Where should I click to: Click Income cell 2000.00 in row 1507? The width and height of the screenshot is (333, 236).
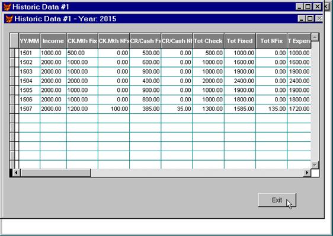click(53, 109)
